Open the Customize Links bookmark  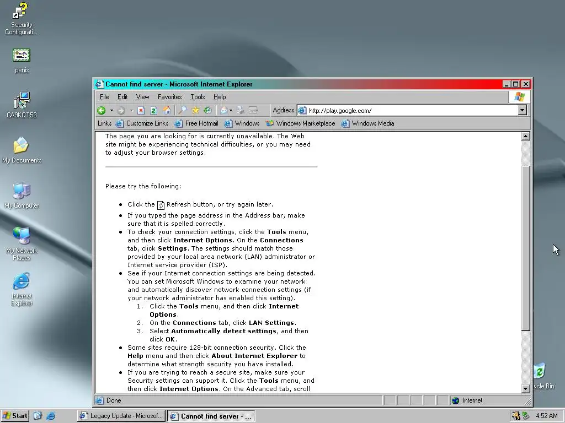click(142, 123)
